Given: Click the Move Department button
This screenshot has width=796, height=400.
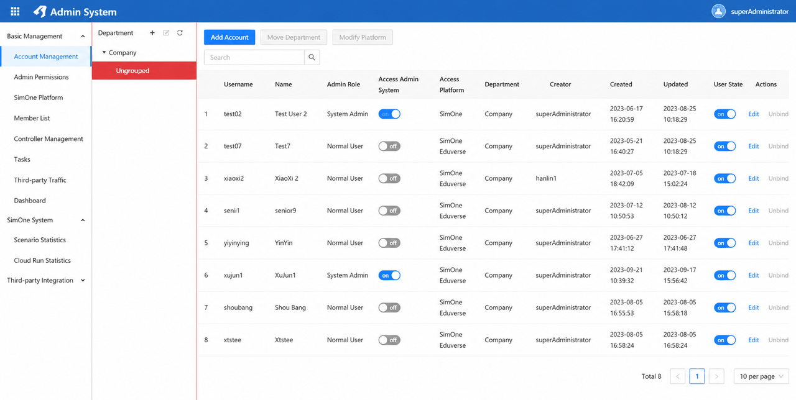Looking at the screenshot, I should click(x=294, y=37).
